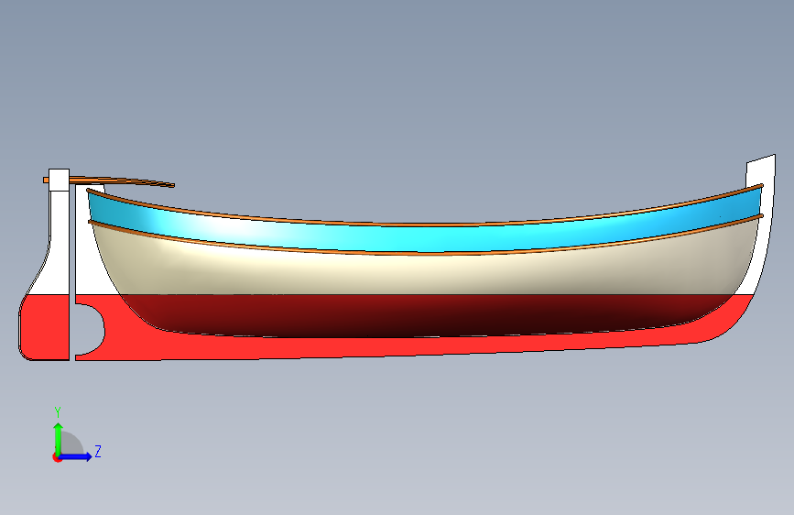Click the blue Z axis arrow of the triad
Screen dimensions: 794x515
76,456
